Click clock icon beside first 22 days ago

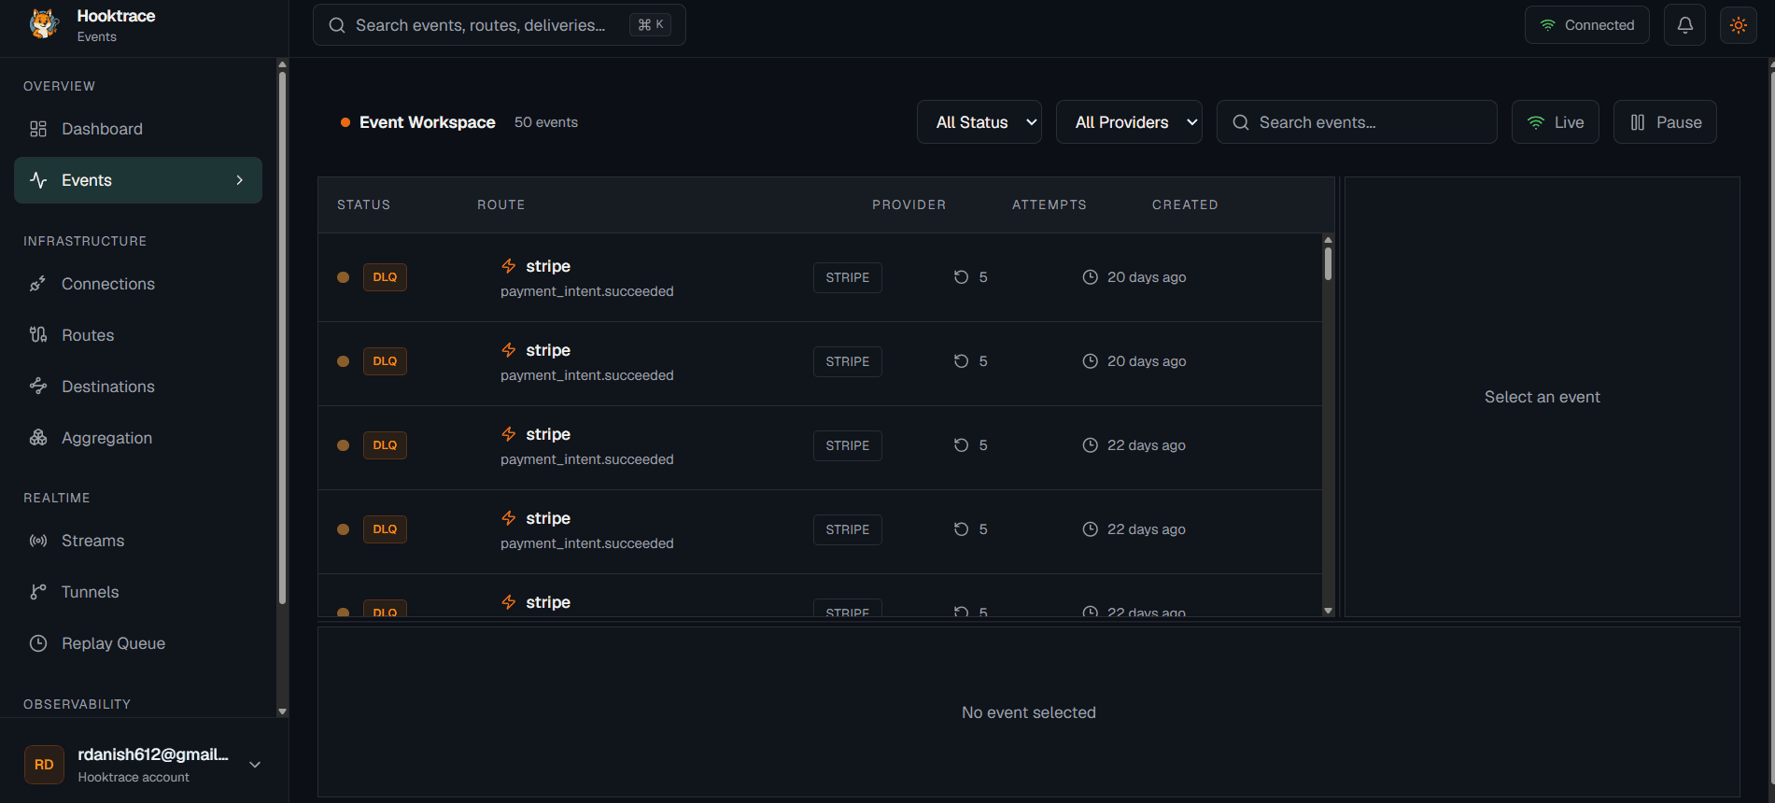(x=1090, y=445)
